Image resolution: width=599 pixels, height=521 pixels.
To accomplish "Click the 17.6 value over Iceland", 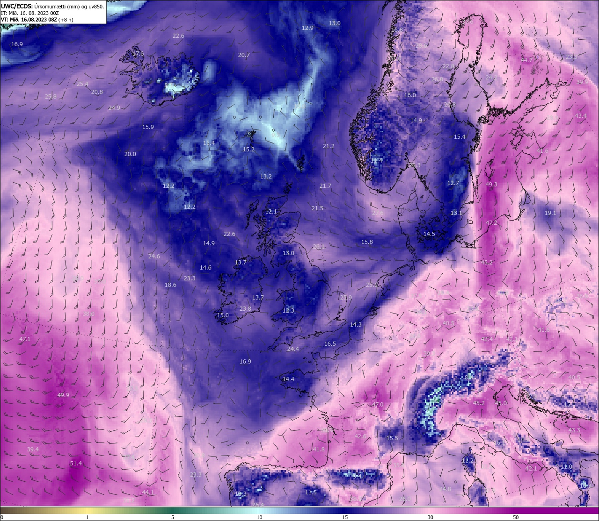I will point(138,54).
